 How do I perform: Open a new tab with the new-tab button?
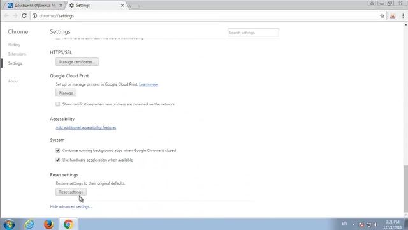click(134, 6)
